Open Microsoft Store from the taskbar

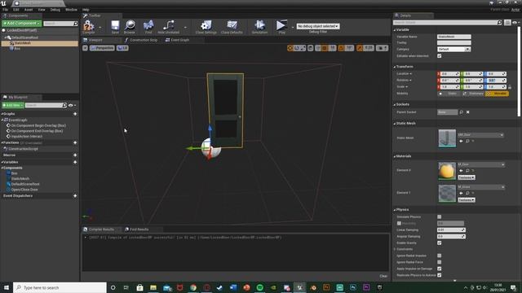(139, 287)
